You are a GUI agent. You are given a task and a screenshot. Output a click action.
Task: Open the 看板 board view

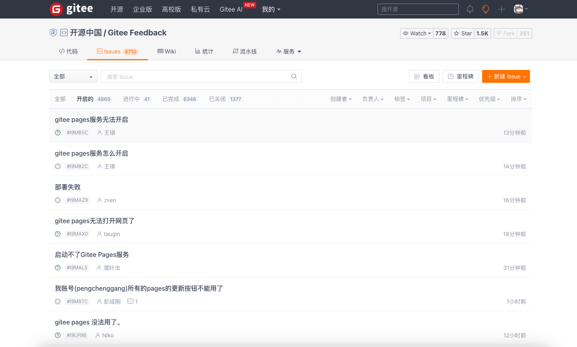[424, 76]
